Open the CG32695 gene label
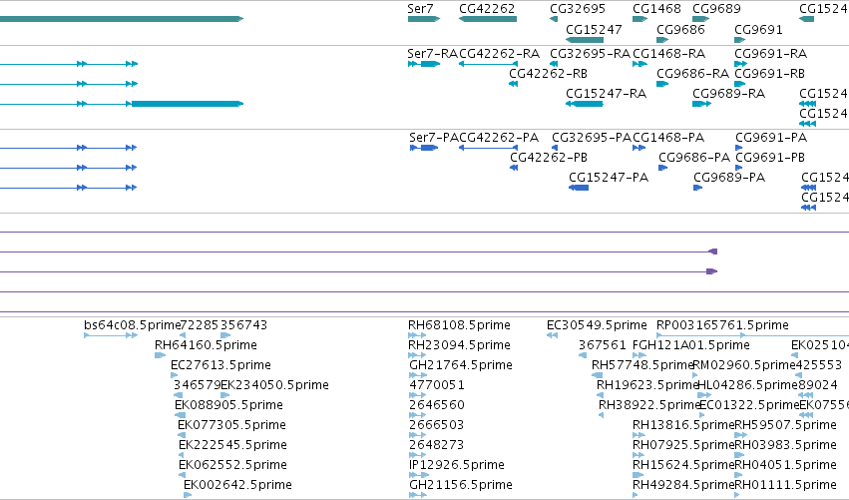 pos(578,9)
